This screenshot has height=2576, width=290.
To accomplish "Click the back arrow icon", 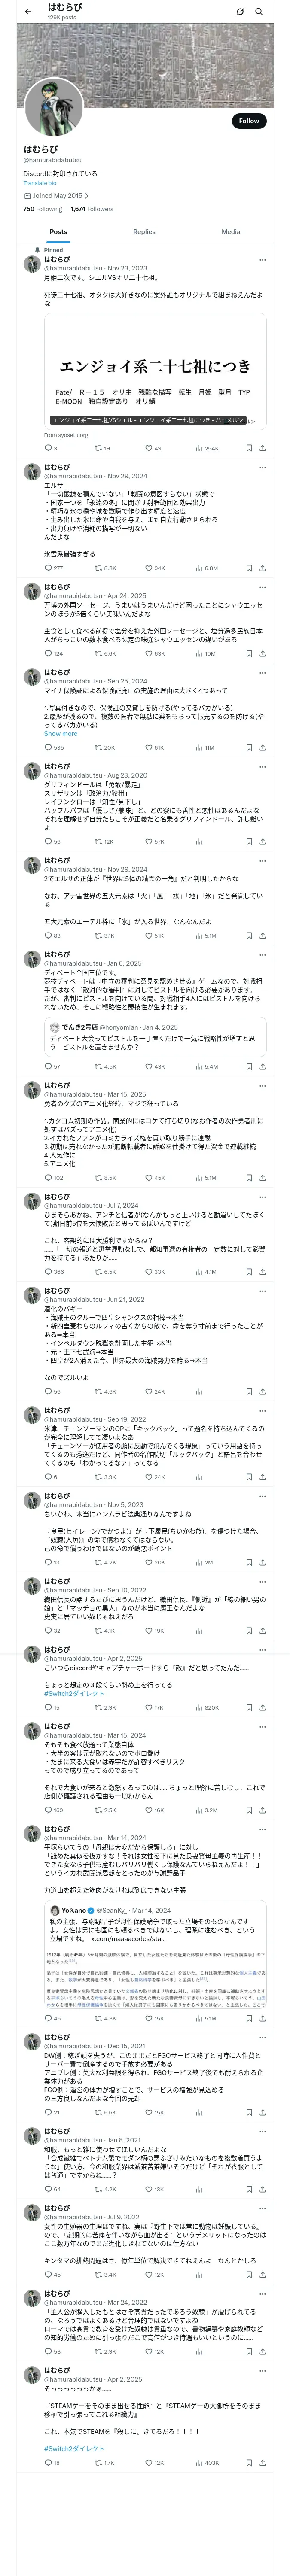I will (27, 11).
